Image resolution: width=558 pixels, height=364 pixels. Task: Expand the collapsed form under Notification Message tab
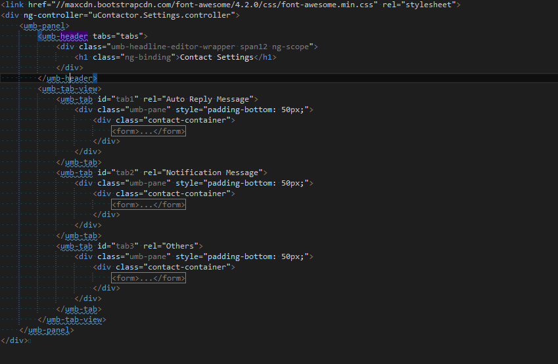149,205
